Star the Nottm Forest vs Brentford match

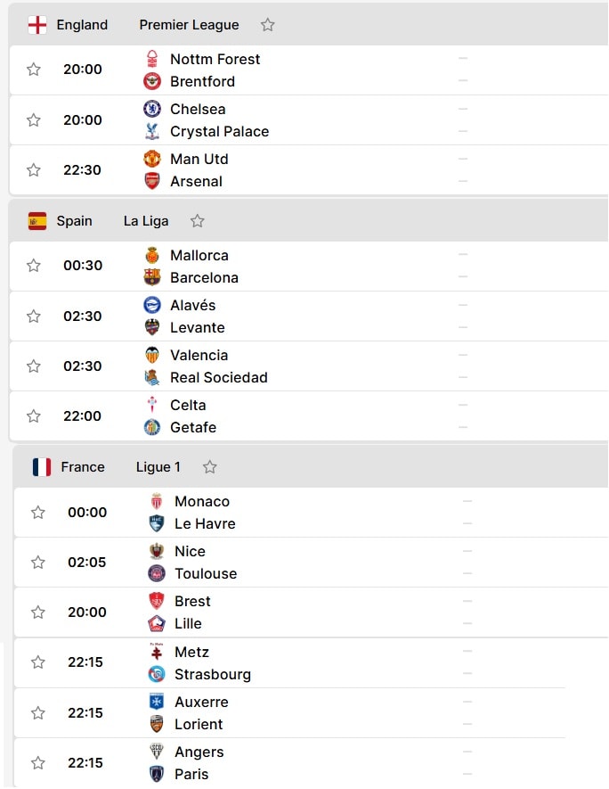34,69
